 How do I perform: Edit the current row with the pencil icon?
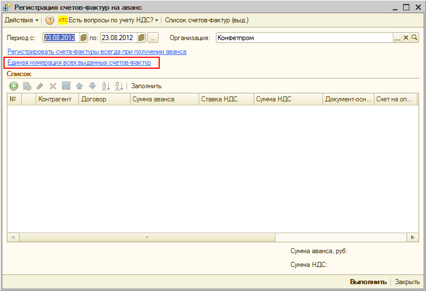[x=40, y=86]
